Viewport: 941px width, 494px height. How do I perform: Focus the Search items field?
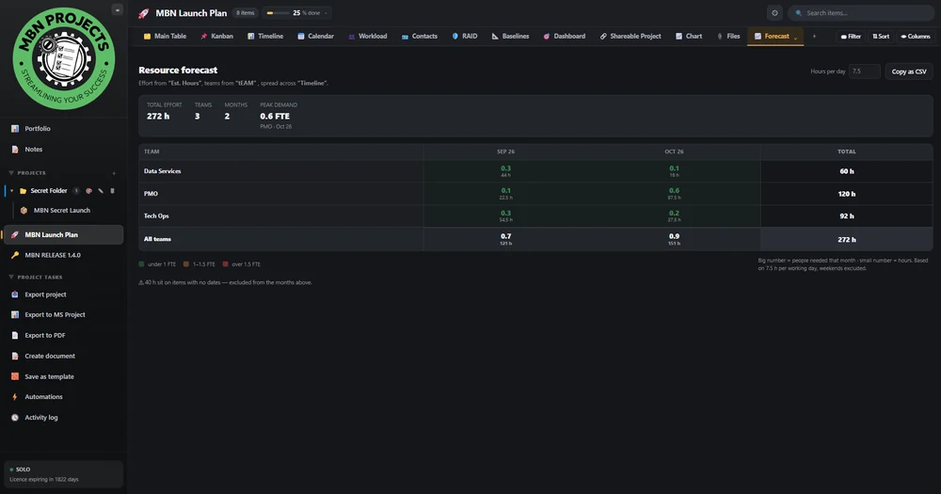tap(861, 12)
